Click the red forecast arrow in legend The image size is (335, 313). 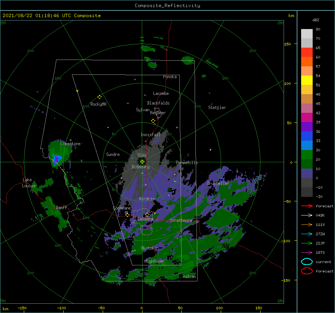tap(307, 206)
